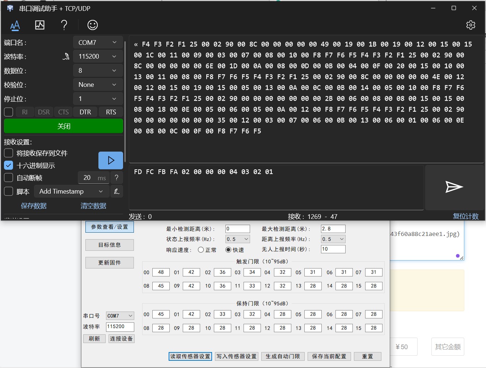Open the help question mark icon in toolbar
Viewport: 486px width, 368px height.
(x=64, y=25)
